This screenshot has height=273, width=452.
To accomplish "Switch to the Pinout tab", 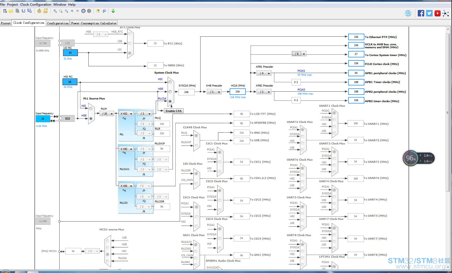I will tap(6, 23).
